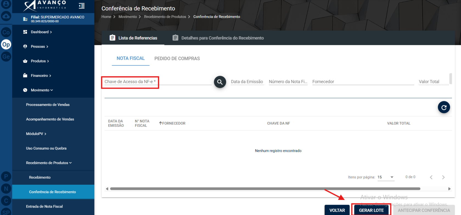This screenshot has height=215, width=461.
Task: Go to the next page using the arrow
Action: coord(443,177)
